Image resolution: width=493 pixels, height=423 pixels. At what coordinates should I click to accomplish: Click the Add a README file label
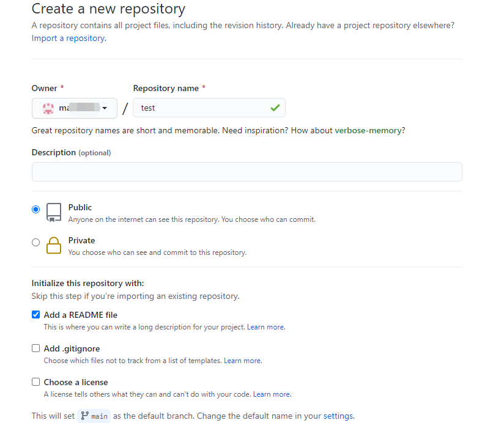[80, 315]
